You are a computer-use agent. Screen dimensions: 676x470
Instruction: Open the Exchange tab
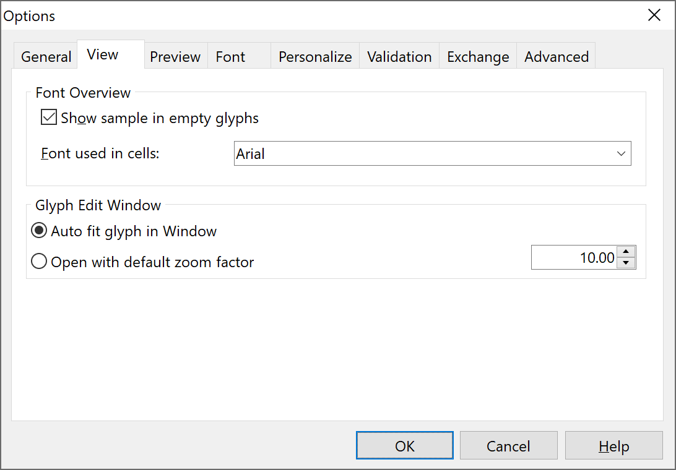tap(478, 56)
